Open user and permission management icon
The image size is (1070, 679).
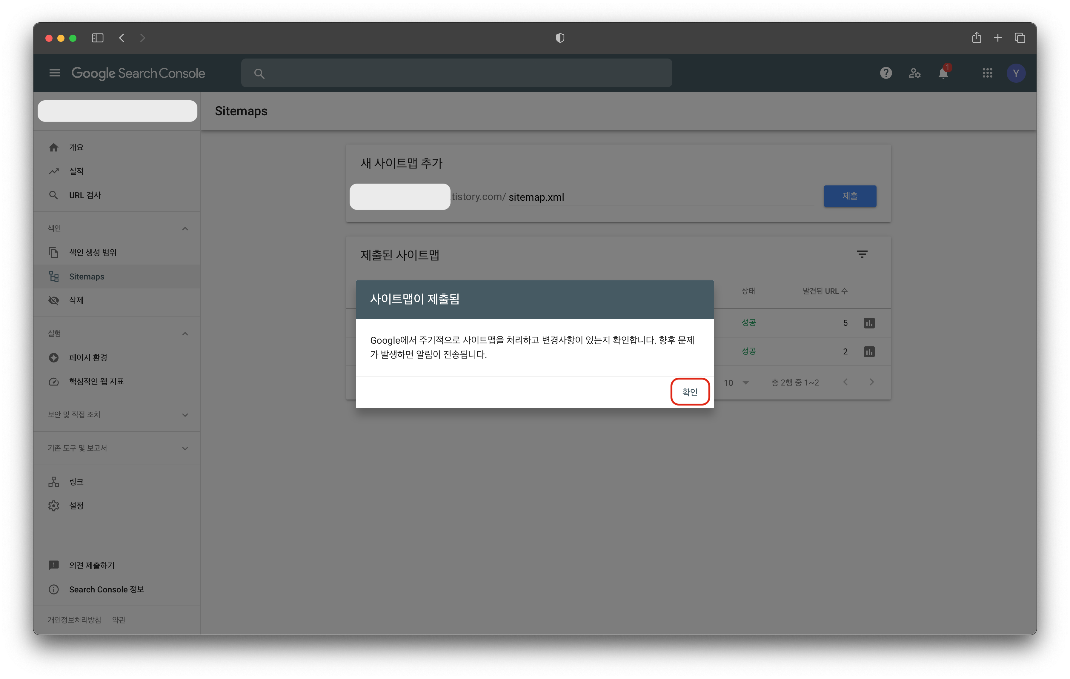pyautogui.click(x=914, y=73)
